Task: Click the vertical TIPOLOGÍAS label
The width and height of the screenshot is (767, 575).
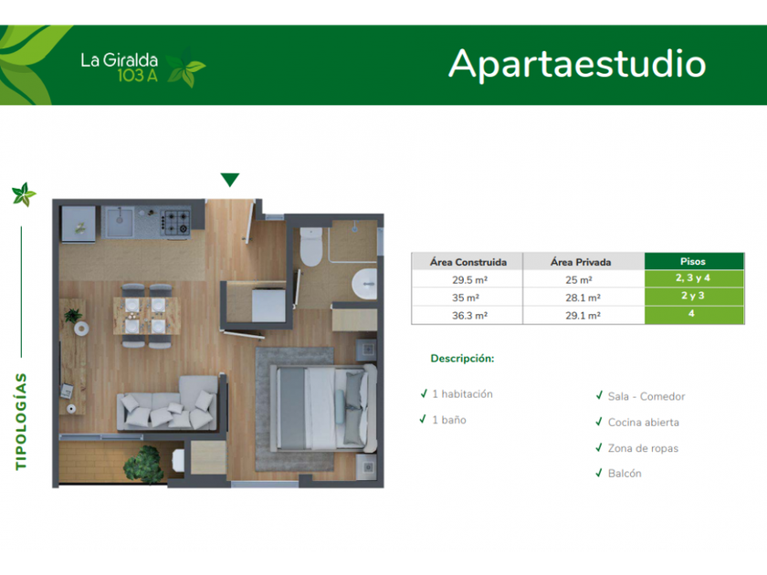Action: pos(22,421)
